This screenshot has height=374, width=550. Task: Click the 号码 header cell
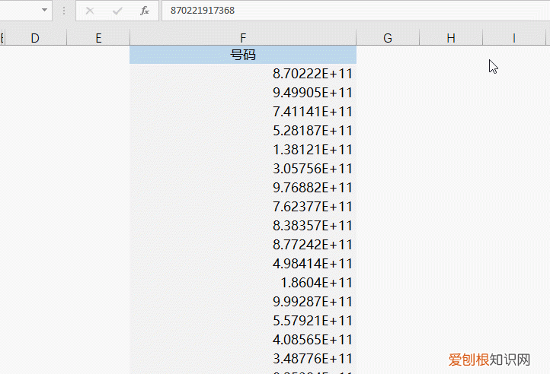tap(242, 55)
